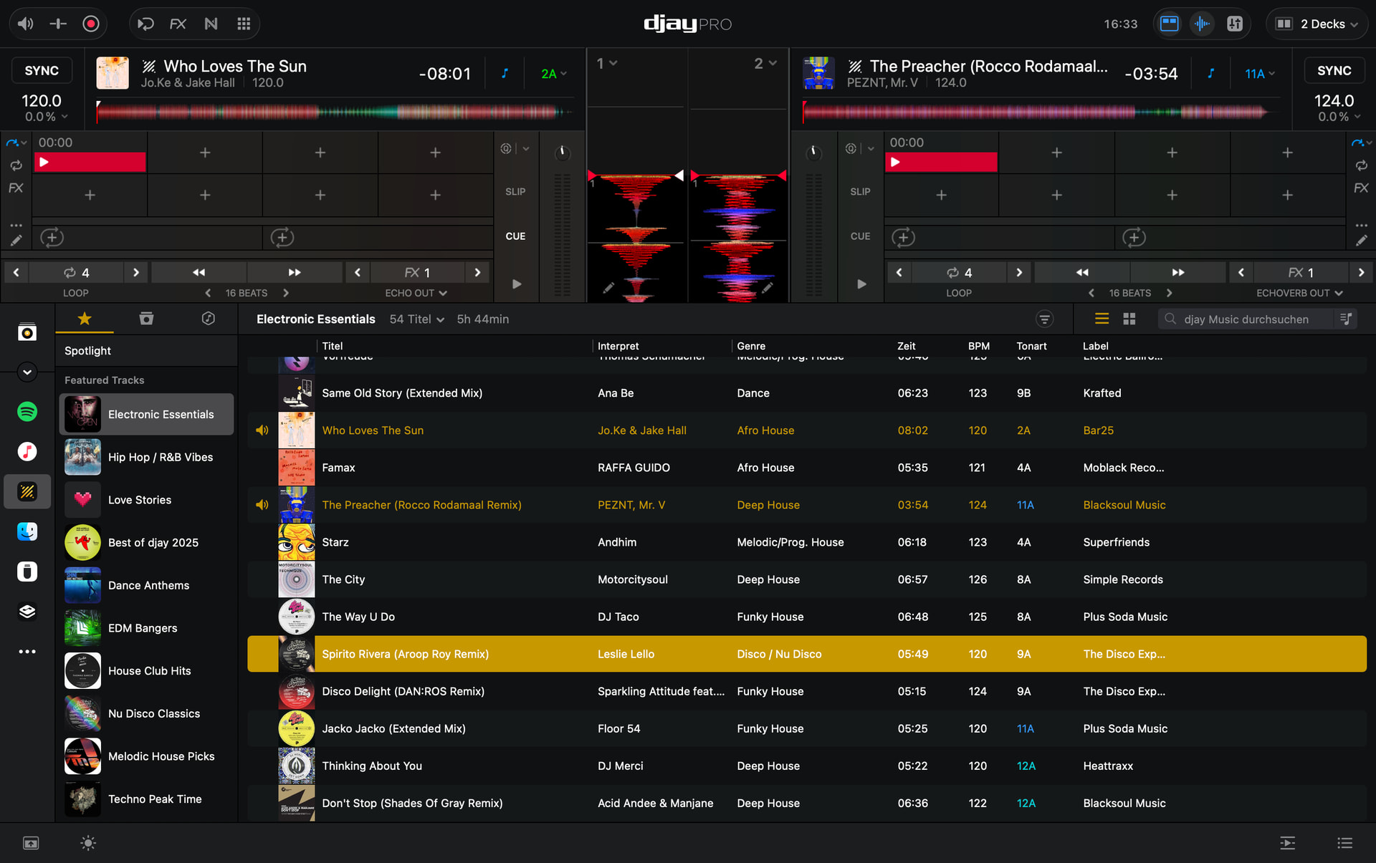
Task: Open the sampler grid icon
Action: pyautogui.click(x=244, y=24)
